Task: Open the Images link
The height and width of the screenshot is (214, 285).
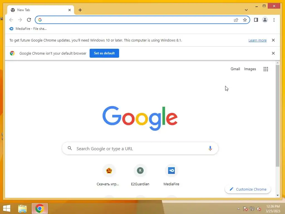Action: (250, 69)
